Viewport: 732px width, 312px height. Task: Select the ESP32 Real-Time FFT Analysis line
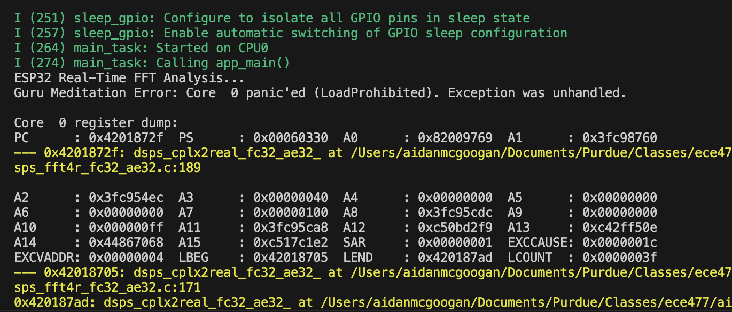pos(129,78)
